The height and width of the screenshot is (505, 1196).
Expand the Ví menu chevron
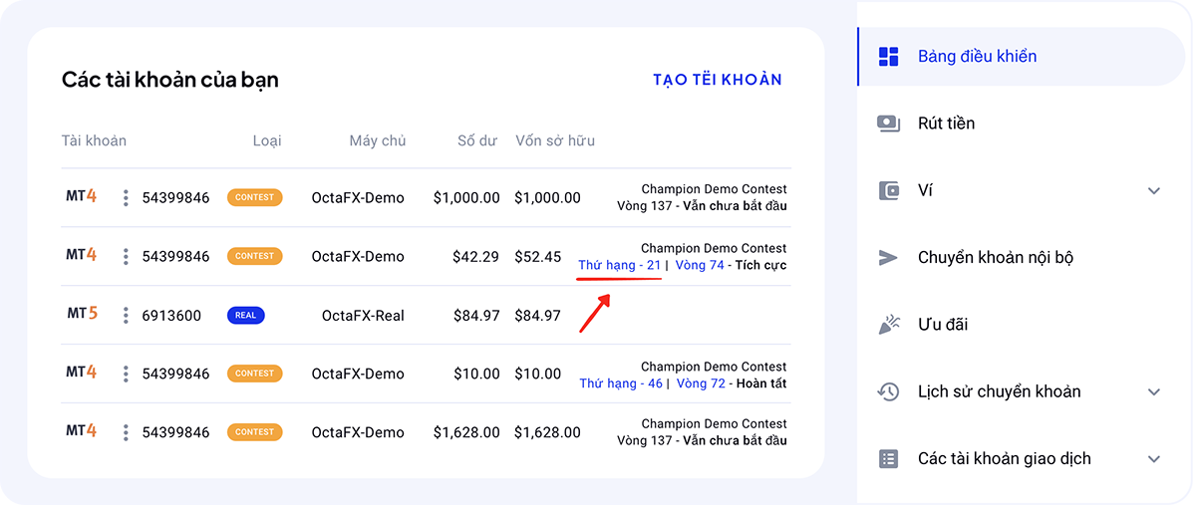(1154, 190)
